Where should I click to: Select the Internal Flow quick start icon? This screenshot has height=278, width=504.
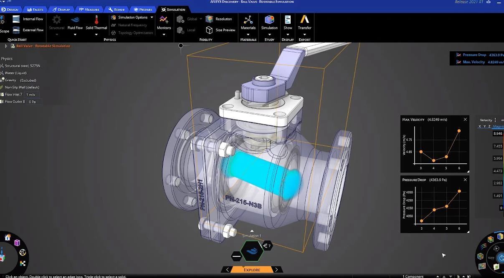[16, 19]
